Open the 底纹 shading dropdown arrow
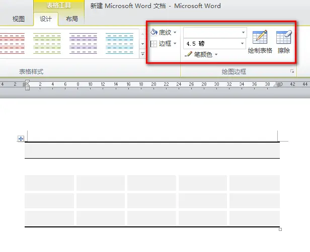310x252 pixels. [175, 32]
